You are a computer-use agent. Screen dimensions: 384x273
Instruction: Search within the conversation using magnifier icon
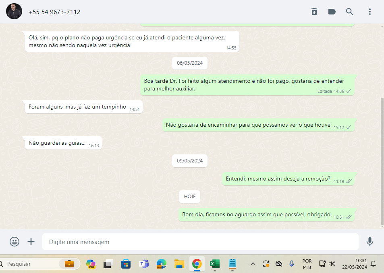coord(350,12)
